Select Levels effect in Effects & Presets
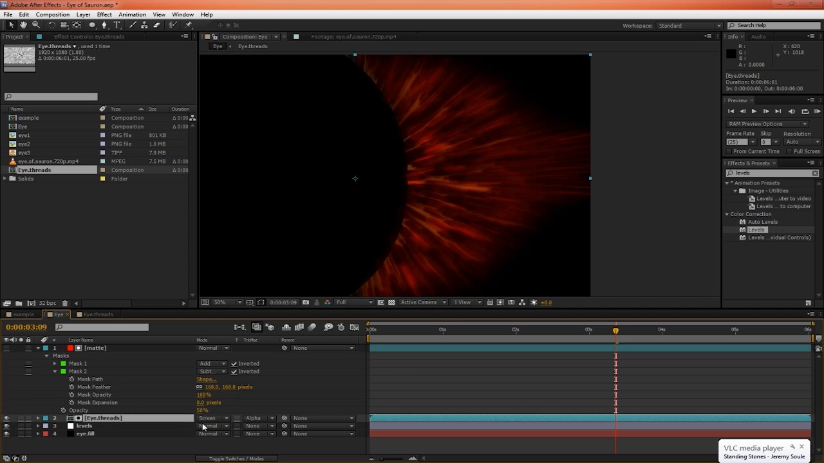The height and width of the screenshot is (463, 824). pyautogui.click(x=756, y=230)
